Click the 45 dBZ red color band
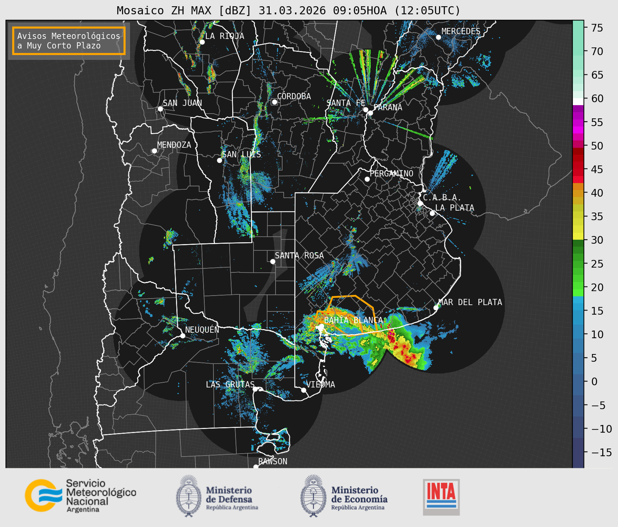 pyautogui.click(x=578, y=170)
